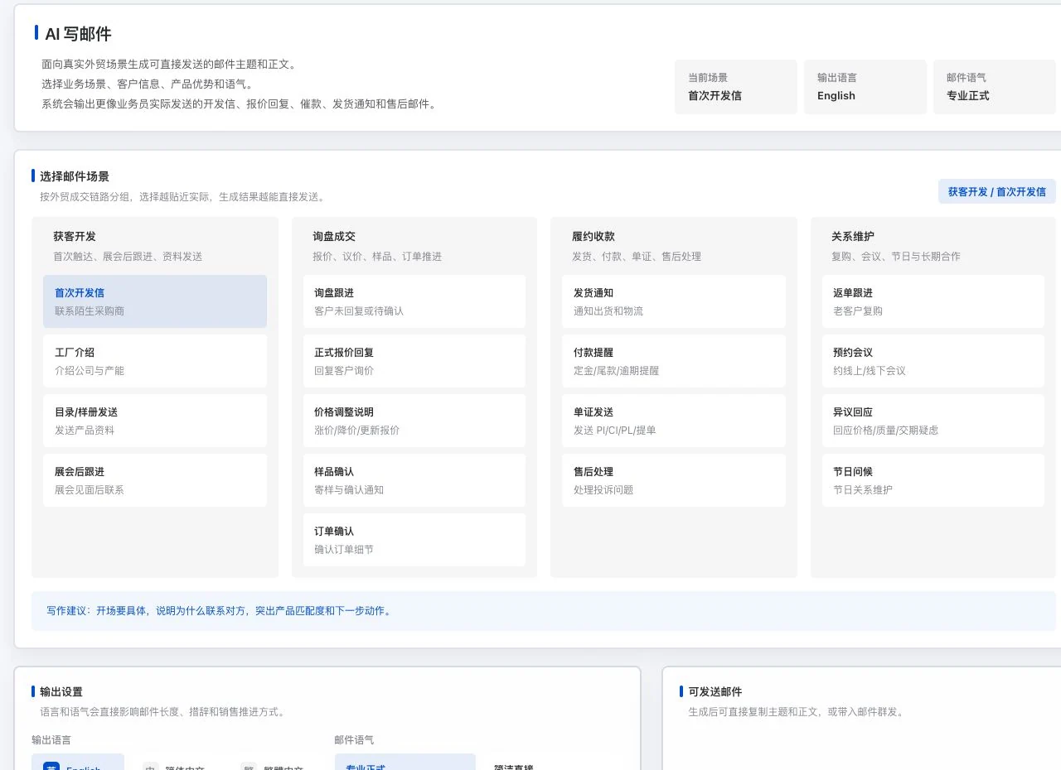Pick the 单证发送 scene card
This screenshot has width=1061, height=770.
[674, 421]
